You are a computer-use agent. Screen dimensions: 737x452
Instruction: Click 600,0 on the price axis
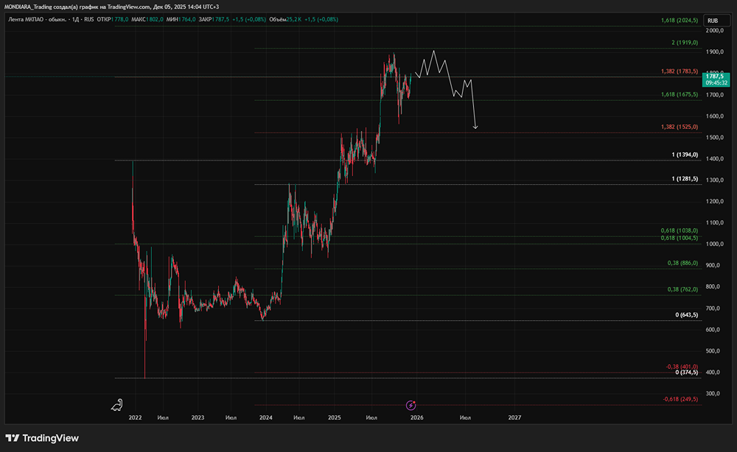click(x=713, y=330)
